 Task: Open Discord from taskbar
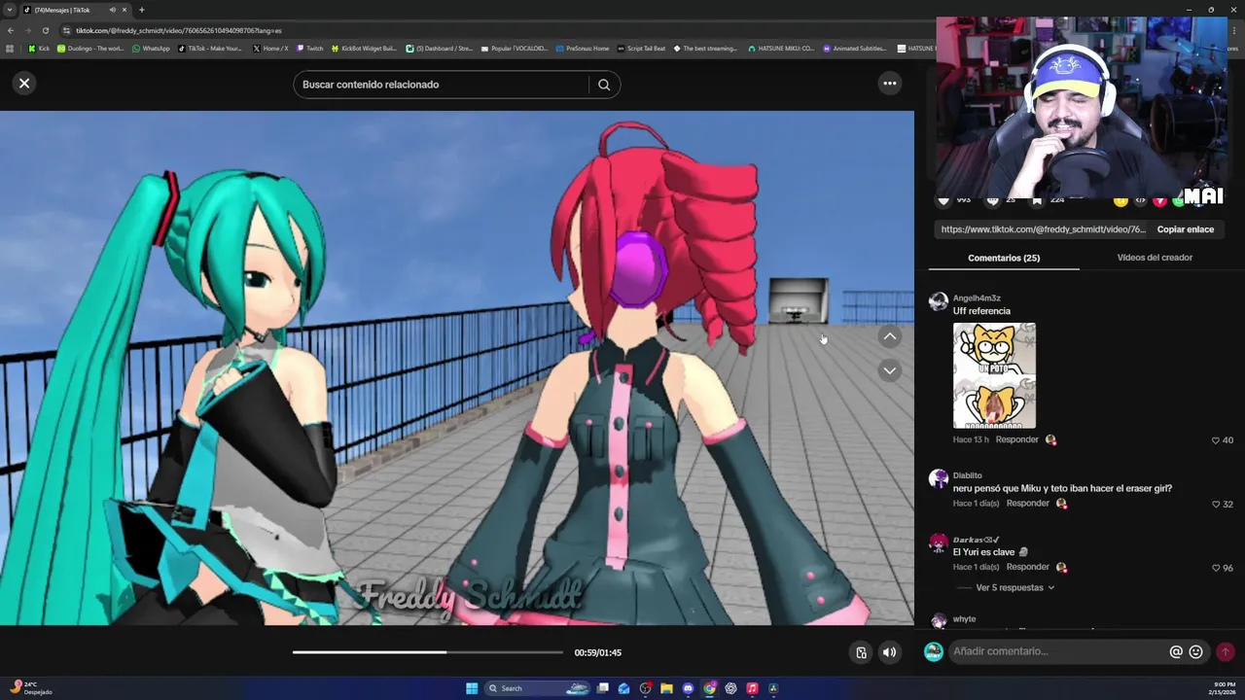688,688
